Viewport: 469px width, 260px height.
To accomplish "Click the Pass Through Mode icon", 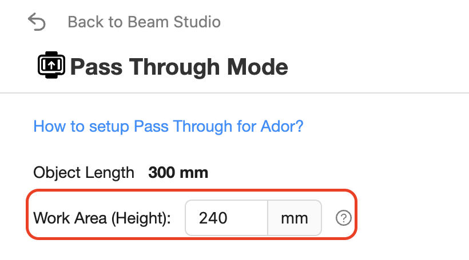I will (x=51, y=65).
